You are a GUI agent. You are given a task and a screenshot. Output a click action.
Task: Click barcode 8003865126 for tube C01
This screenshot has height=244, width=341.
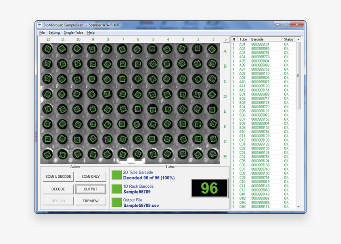261,144
